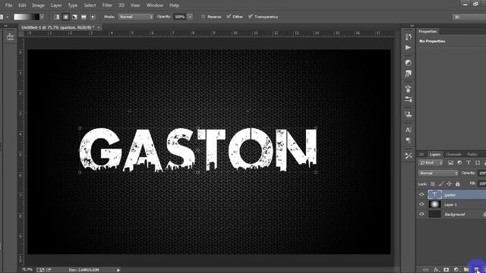Image resolution: width=486 pixels, height=273 pixels.
Task: Select the diamond gradient style icon
Action: click(x=93, y=17)
